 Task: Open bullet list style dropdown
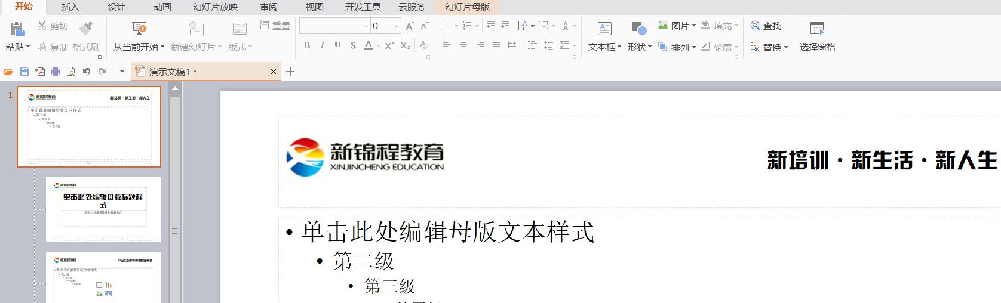click(456, 26)
